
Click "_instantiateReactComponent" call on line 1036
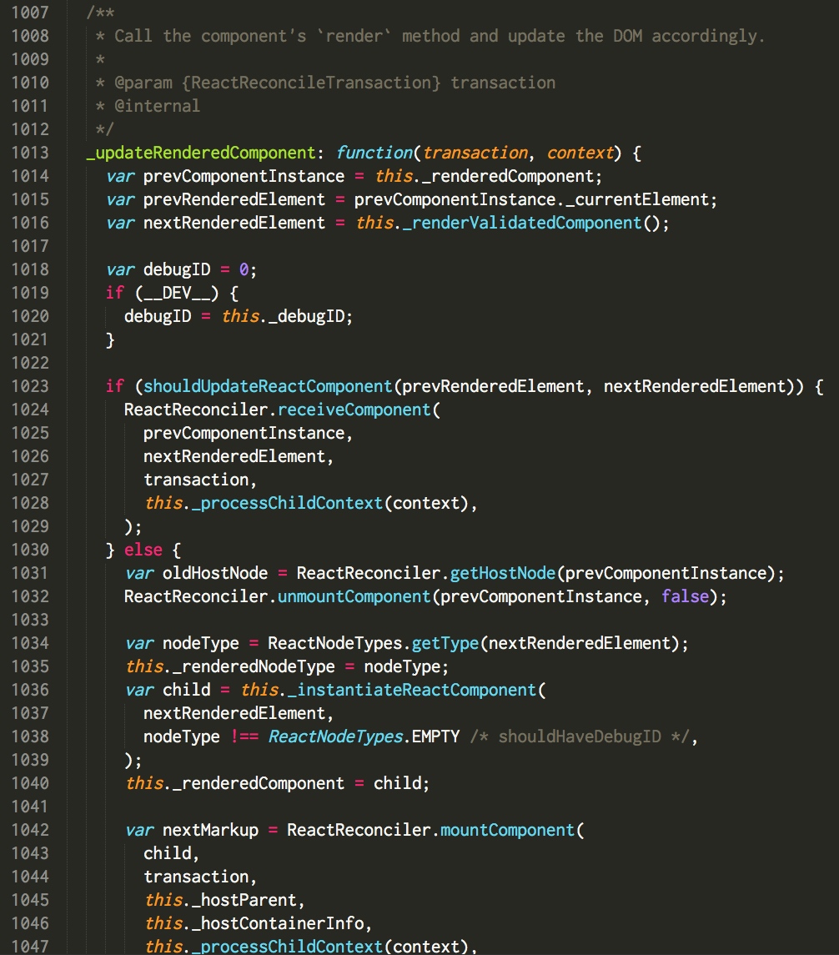coord(412,690)
